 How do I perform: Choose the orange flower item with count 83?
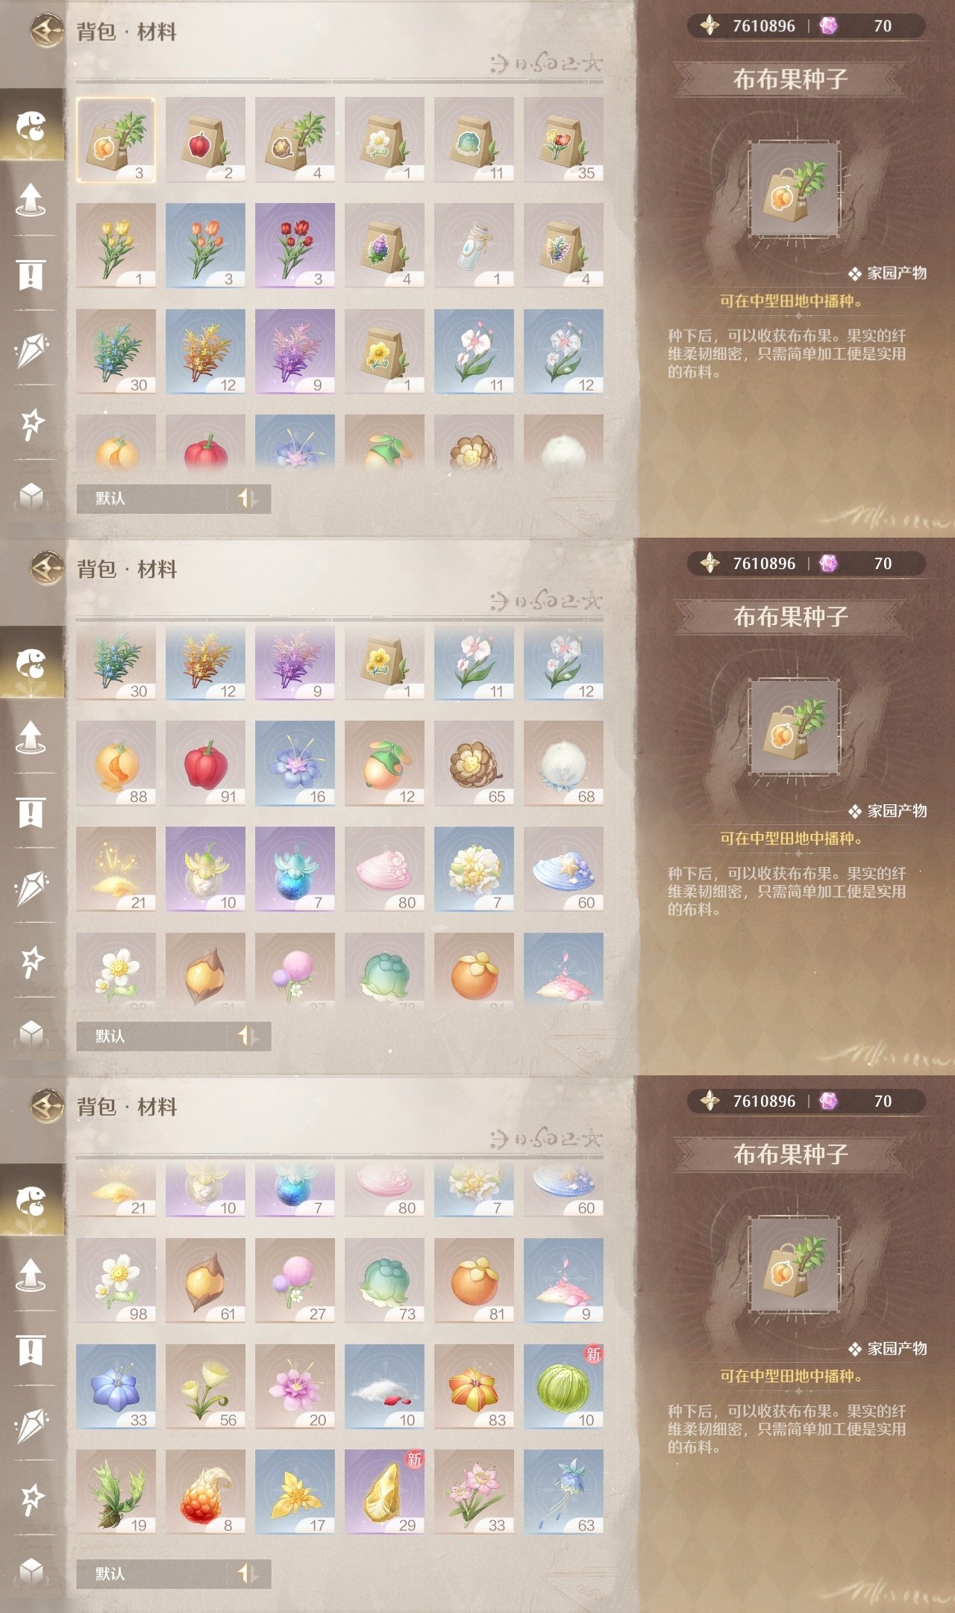click(x=474, y=1387)
